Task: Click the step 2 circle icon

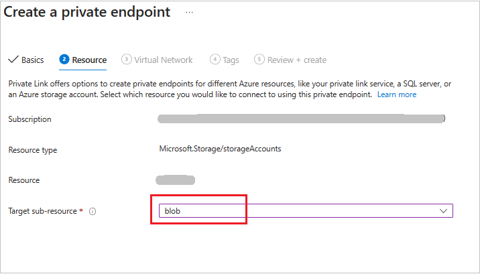Action: [64, 60]
